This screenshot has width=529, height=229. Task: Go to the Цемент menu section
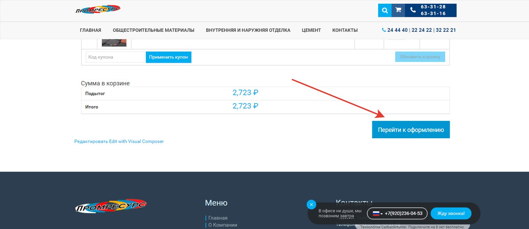point(311,30)
